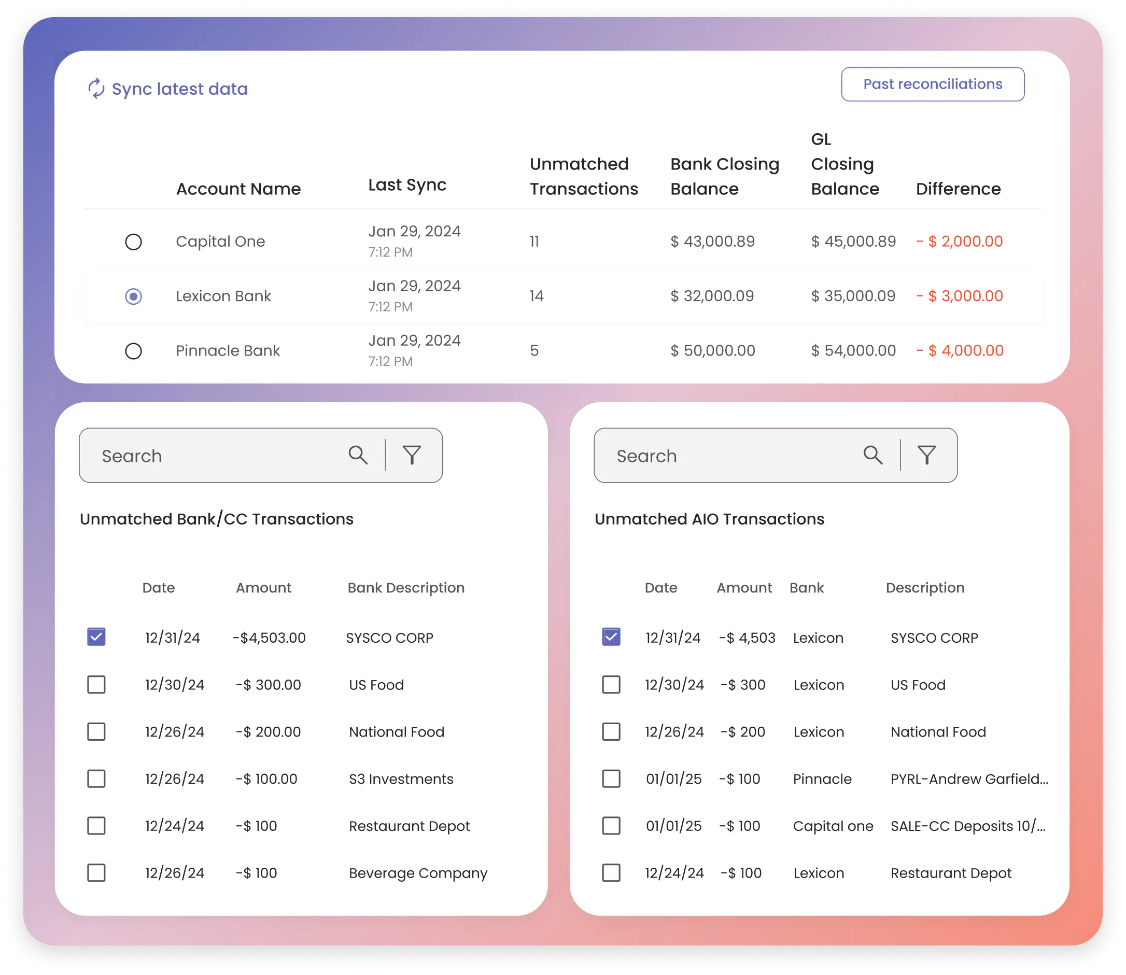Click the $ 50,000.00 bank closing balance
This screenshot has height=975, width=1126.
point(712,351)
